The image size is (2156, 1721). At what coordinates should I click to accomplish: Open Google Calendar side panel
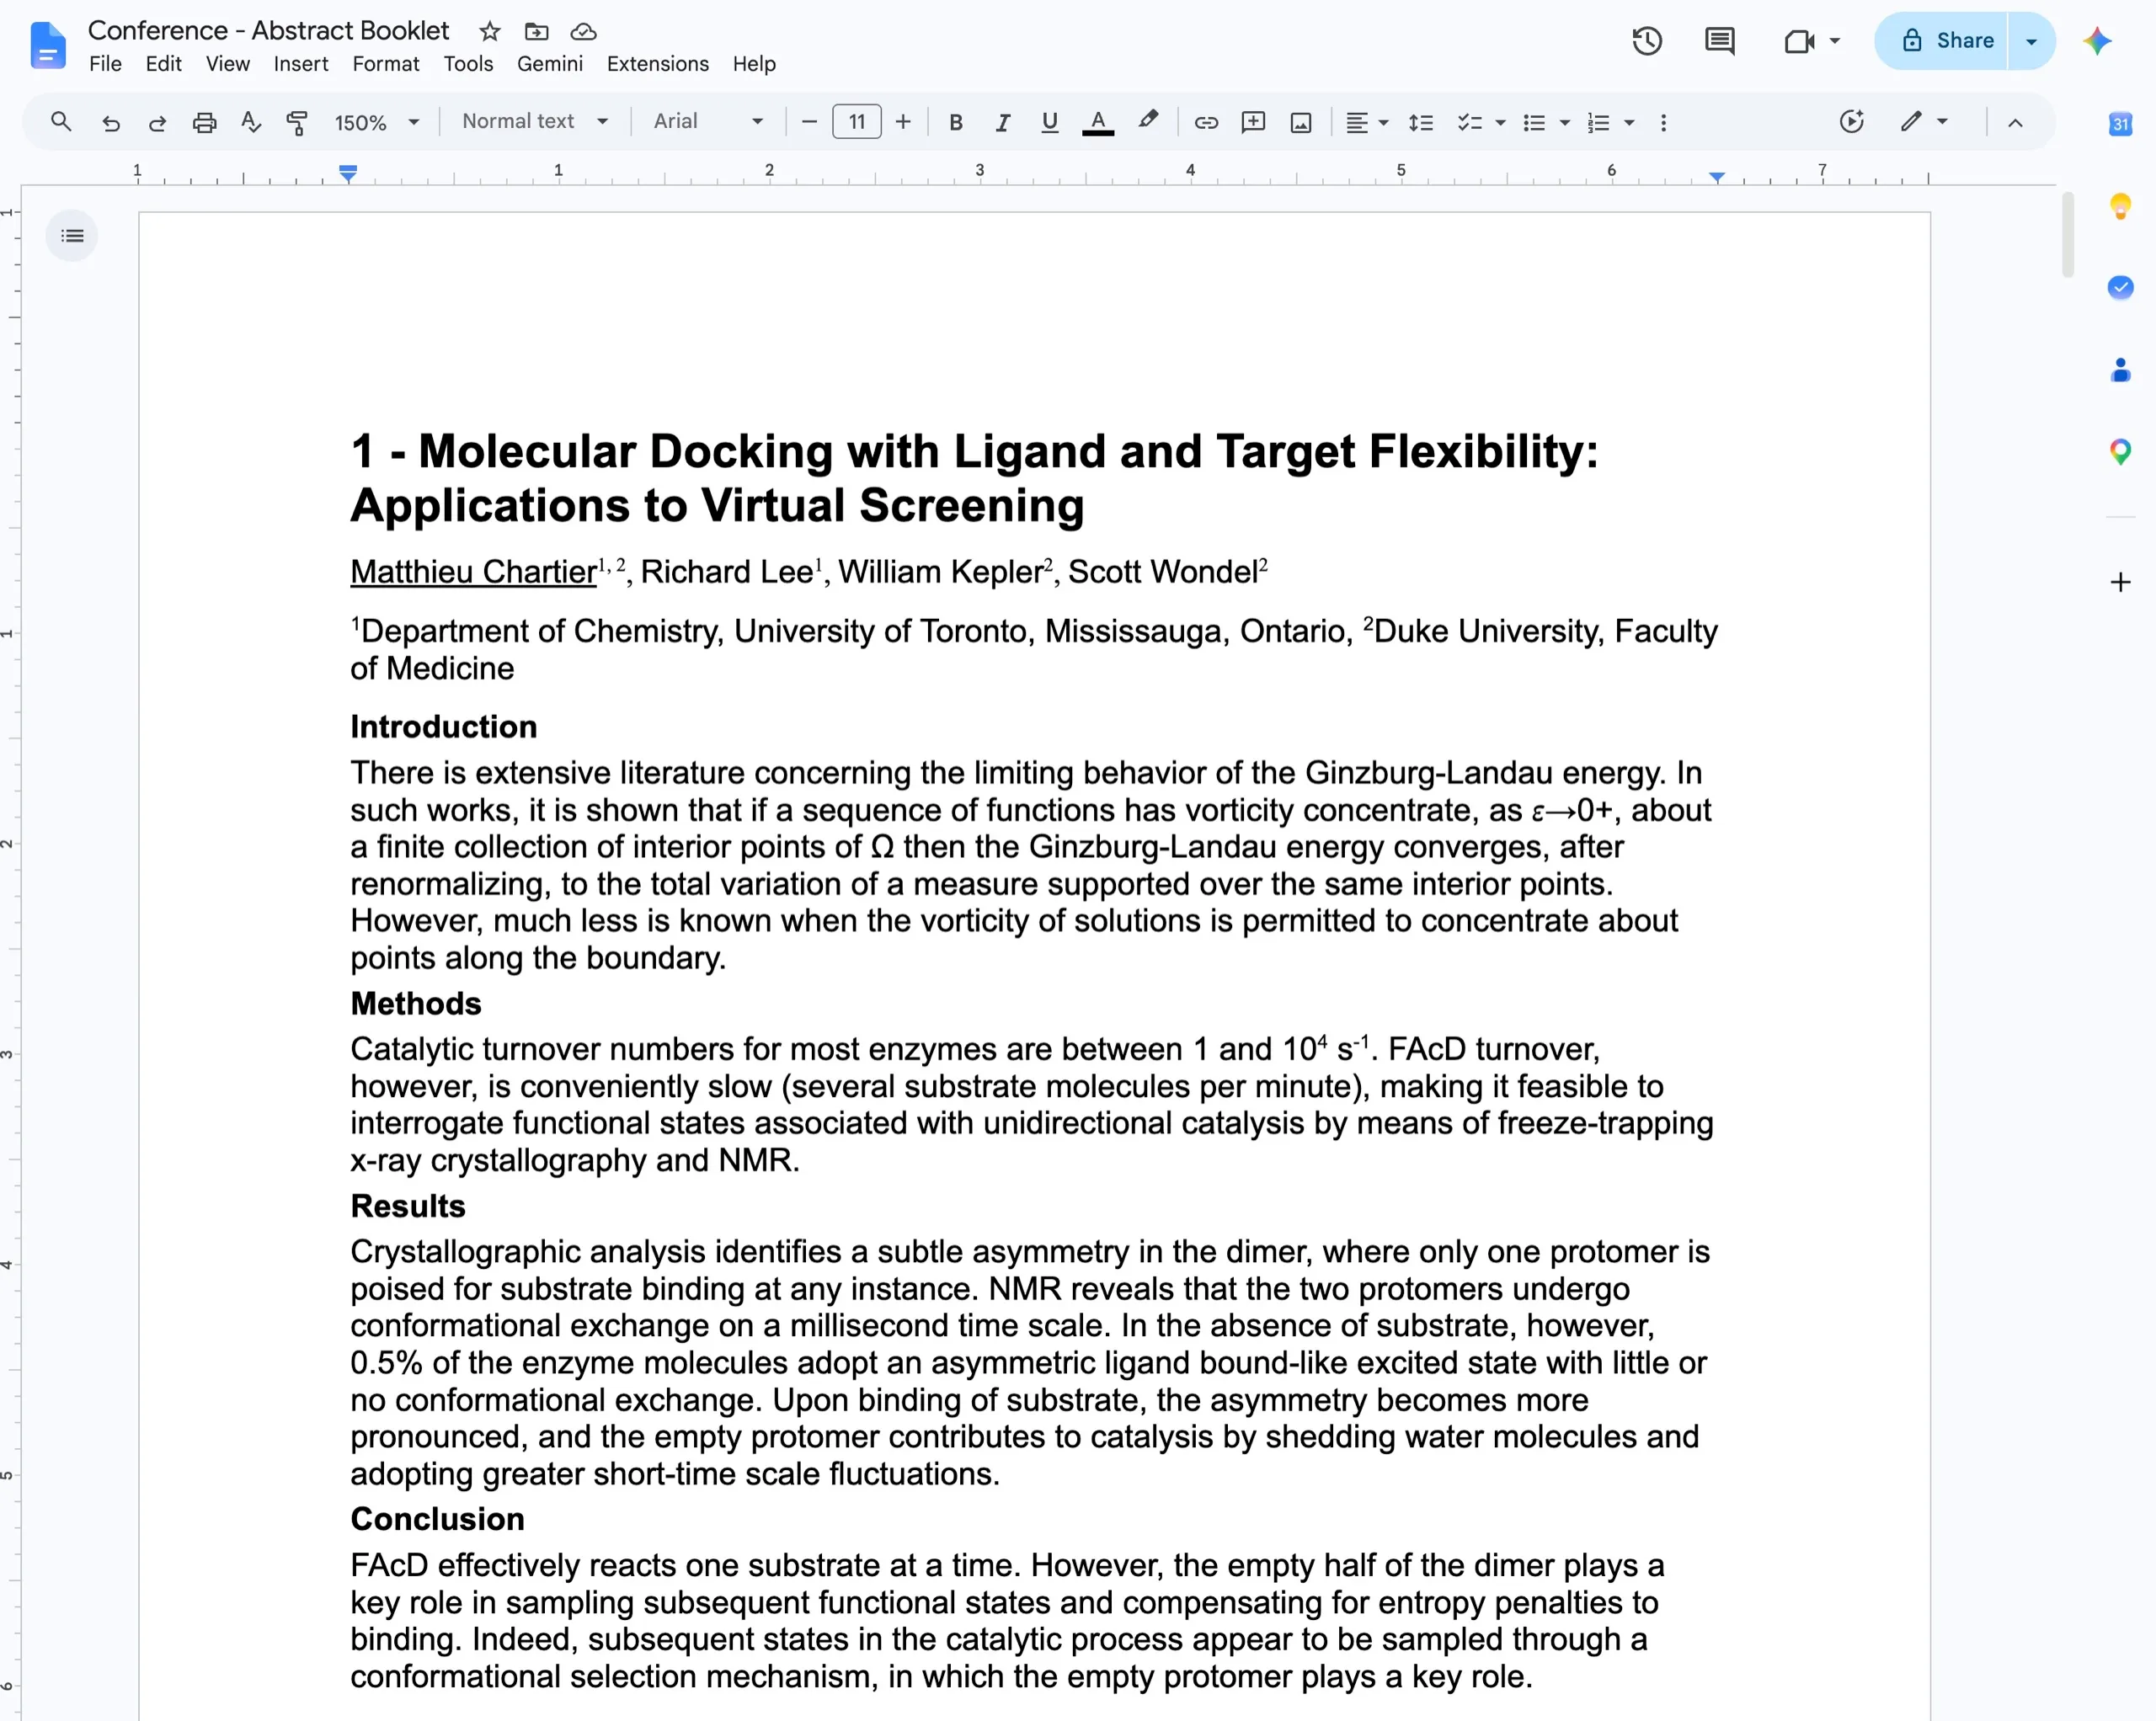pos(2120,124)
